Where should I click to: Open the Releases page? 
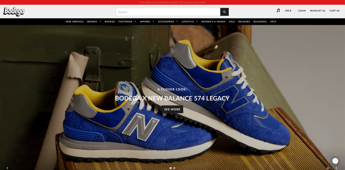coord(244,22)
